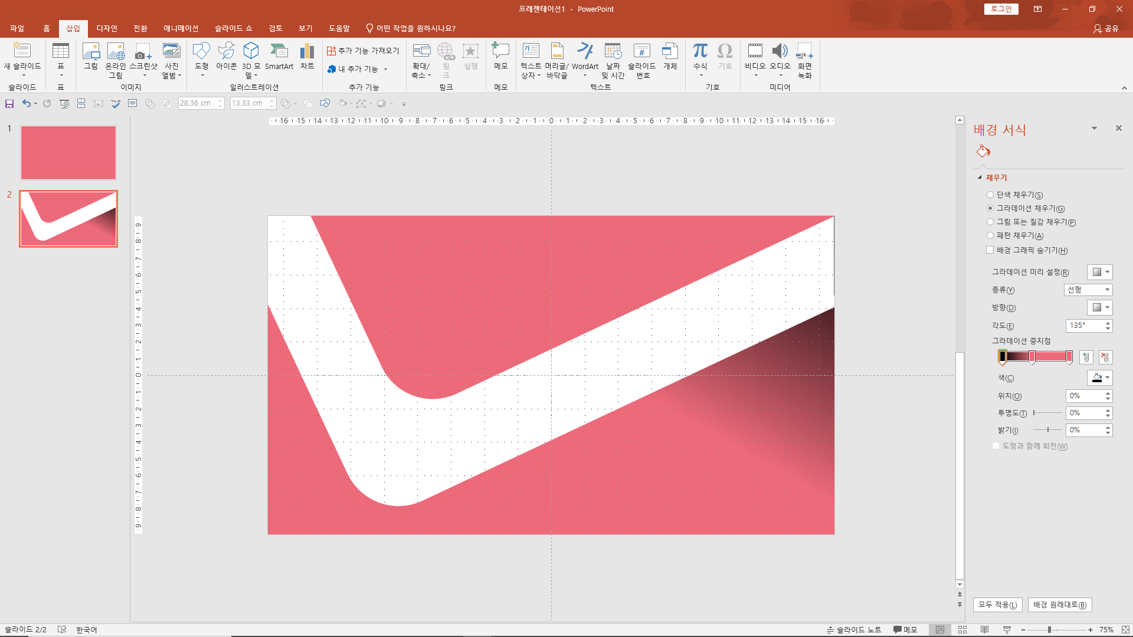Expand 그라데이션 미리 설정 preset dropdown

1100,272
